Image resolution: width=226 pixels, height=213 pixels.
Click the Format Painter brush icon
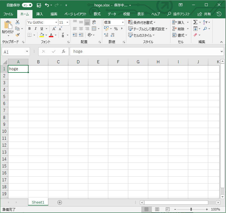tap(17, 35)
